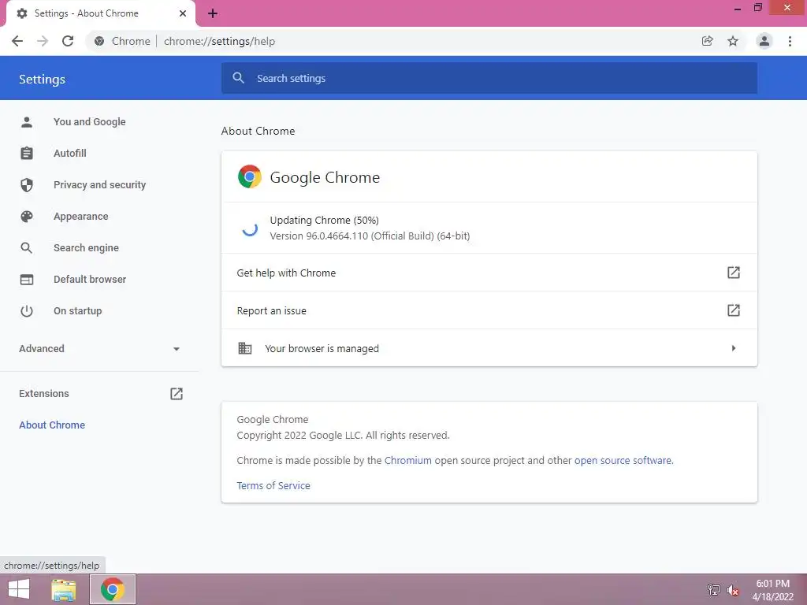
Task: Click the Google Chrome logo in About card
Action: 250,177
